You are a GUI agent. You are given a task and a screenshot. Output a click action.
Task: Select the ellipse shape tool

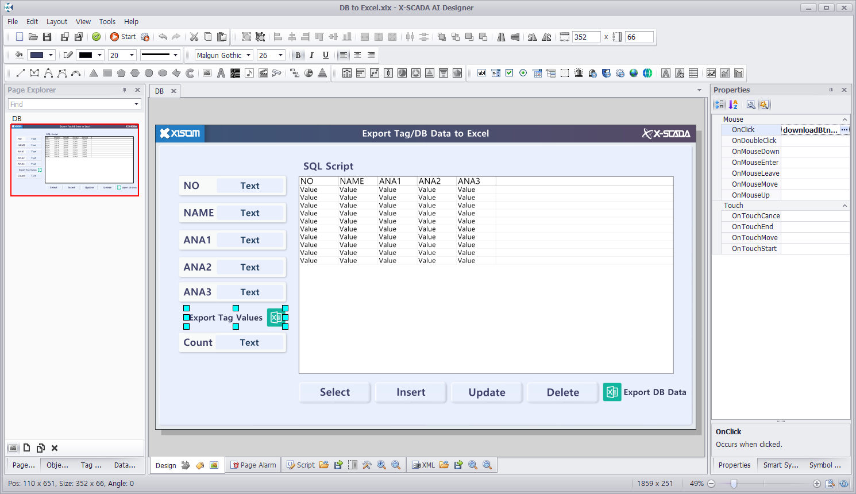point(163,73)
